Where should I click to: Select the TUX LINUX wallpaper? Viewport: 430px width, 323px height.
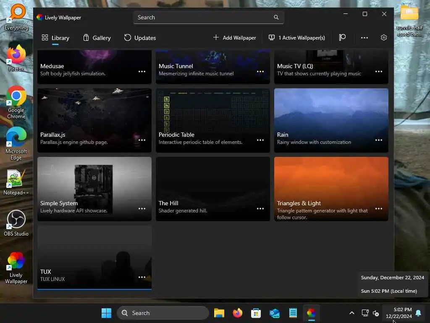94,258
